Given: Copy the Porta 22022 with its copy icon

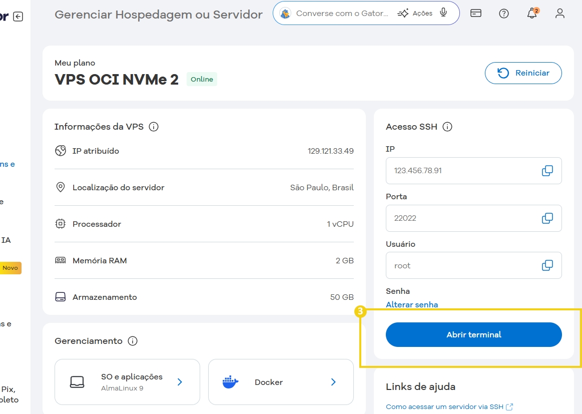Looking at the screenshot, I should [x=547, y=218].
